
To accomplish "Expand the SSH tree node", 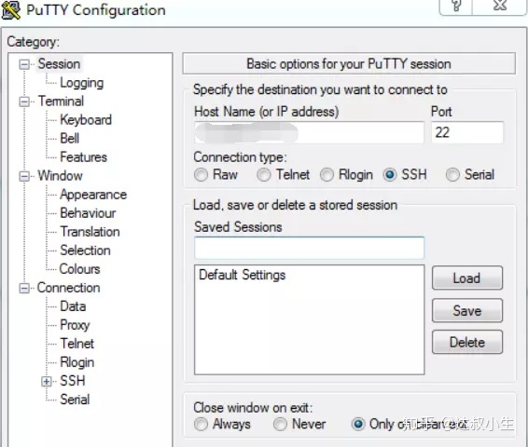I will 46,382.
